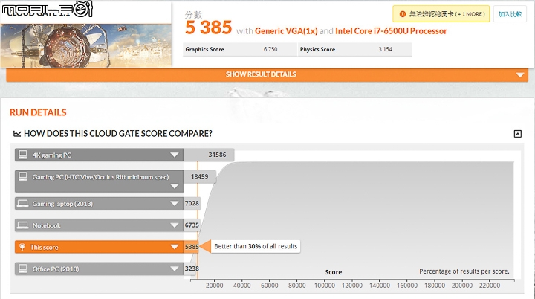Expand the Office PC (2013) row
This screenshot has height=299, width=535.
coord(99,269)
